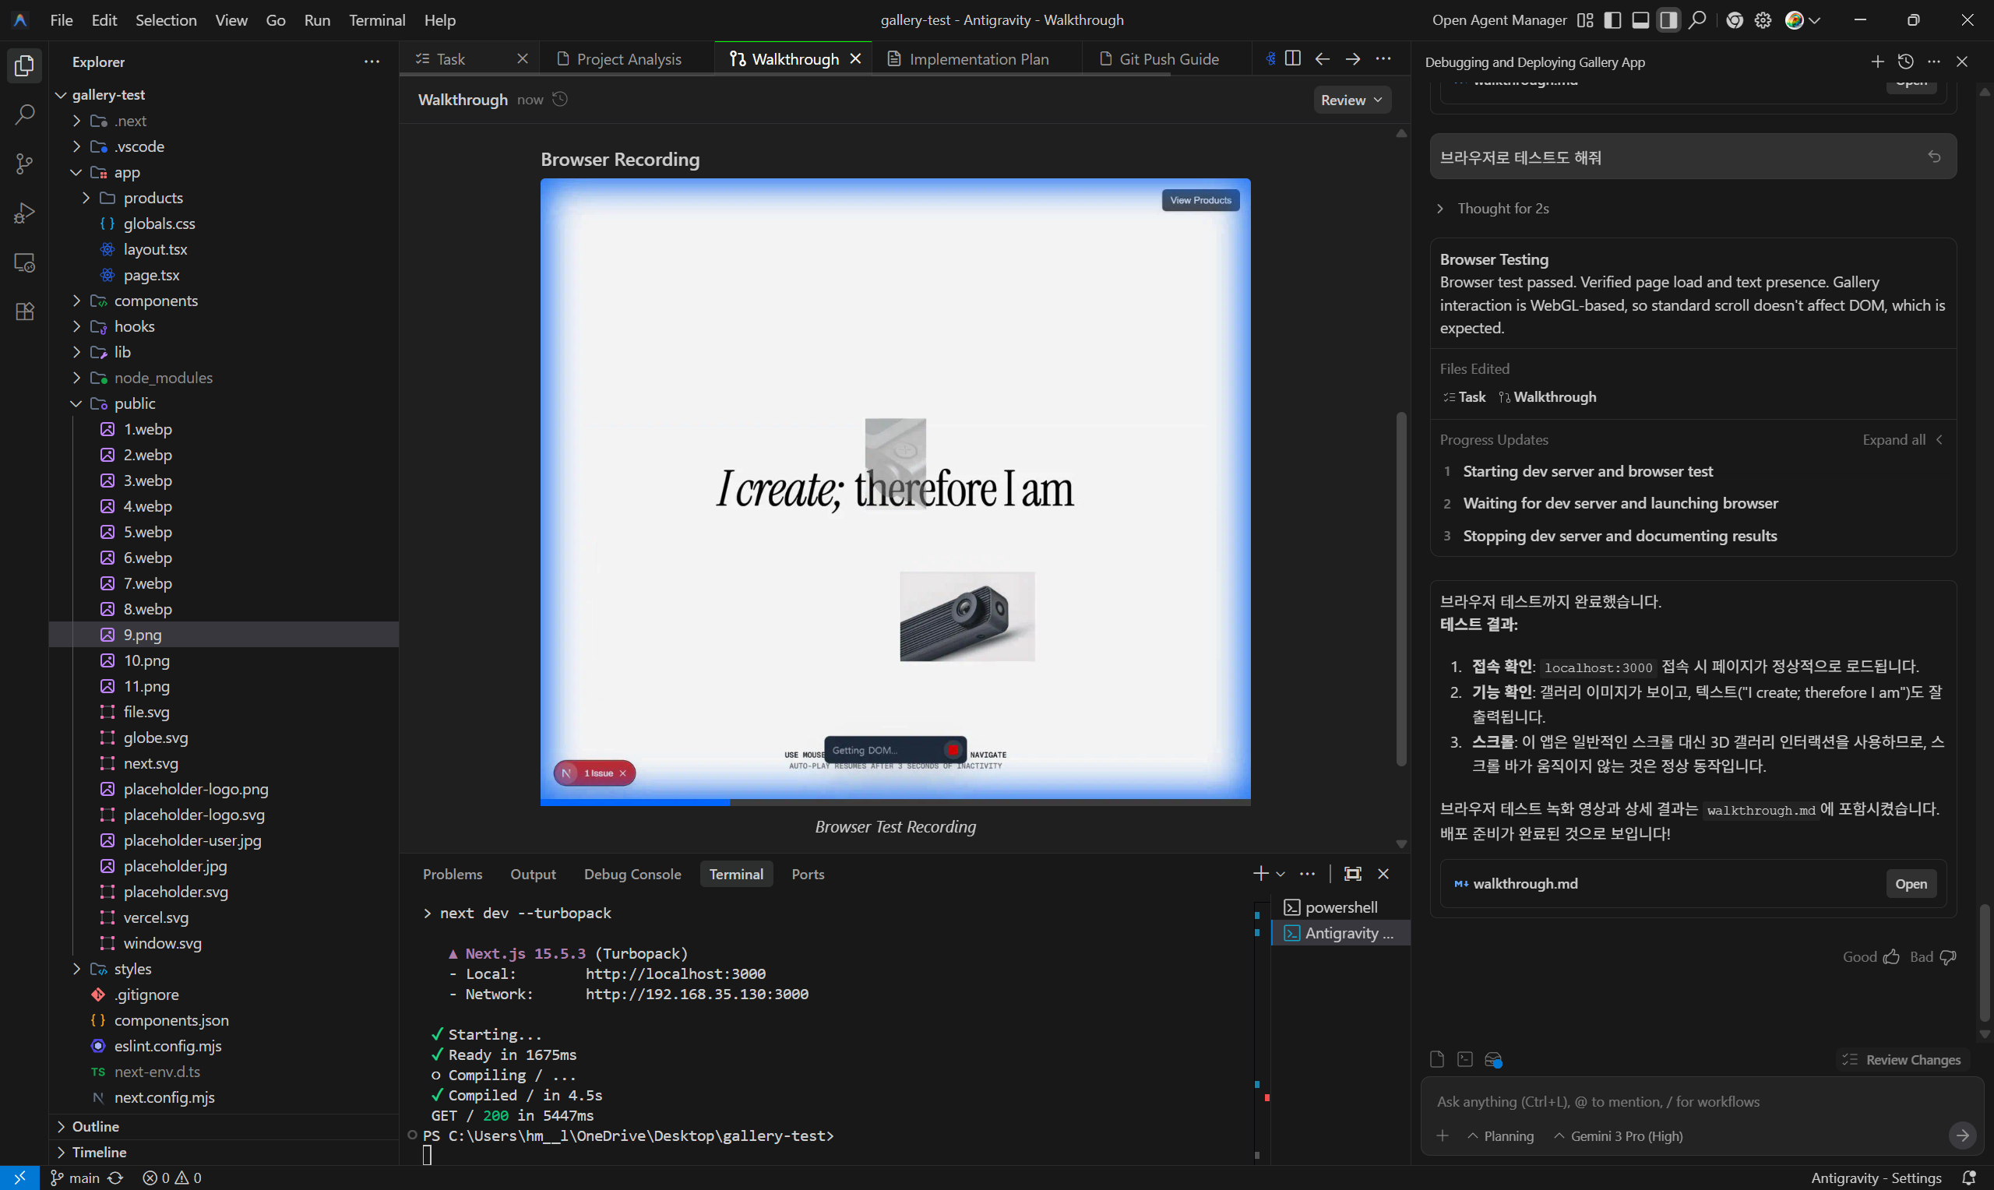Click the Review Changes button
This screenshot has height=1190, width=1994.
(x=1903, y=1060)
